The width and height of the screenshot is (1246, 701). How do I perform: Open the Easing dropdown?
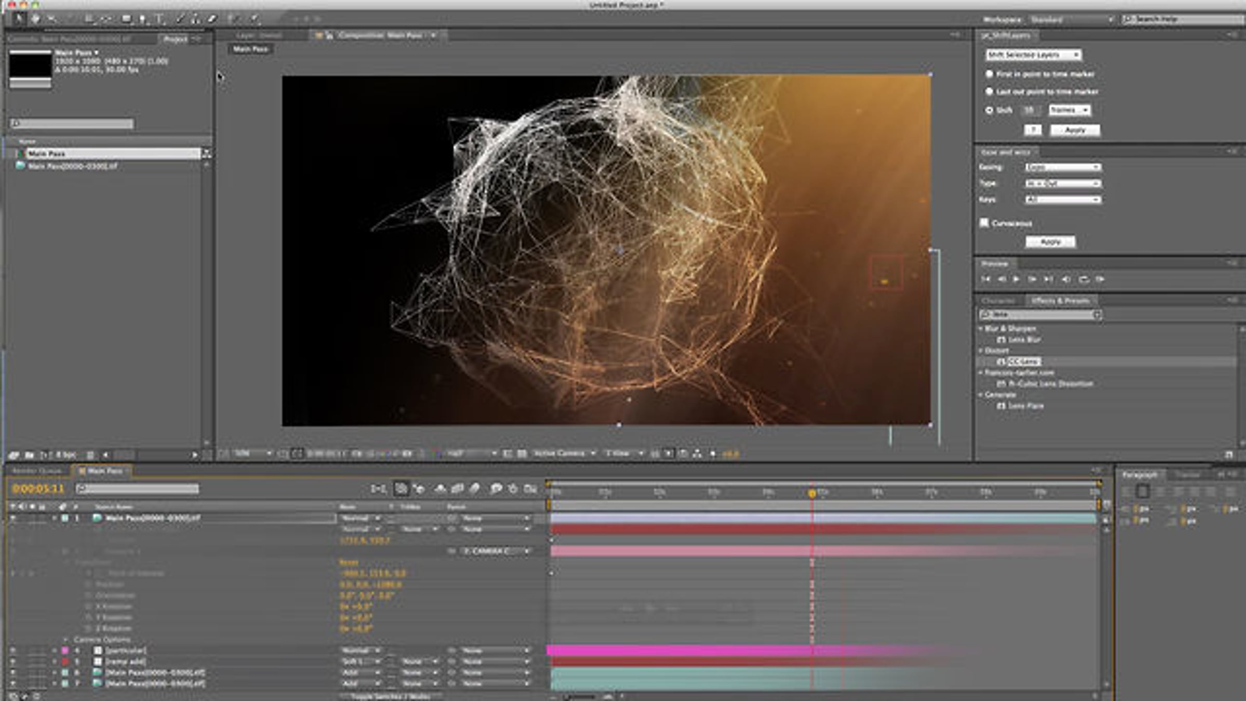(1063, 167)
